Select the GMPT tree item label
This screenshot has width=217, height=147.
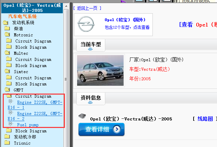[x=19, y=90]
